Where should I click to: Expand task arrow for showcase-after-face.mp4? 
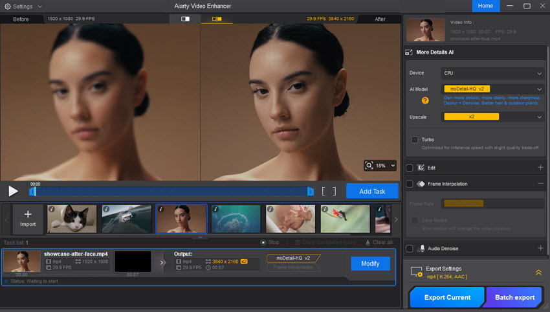(x=162, y=263)
